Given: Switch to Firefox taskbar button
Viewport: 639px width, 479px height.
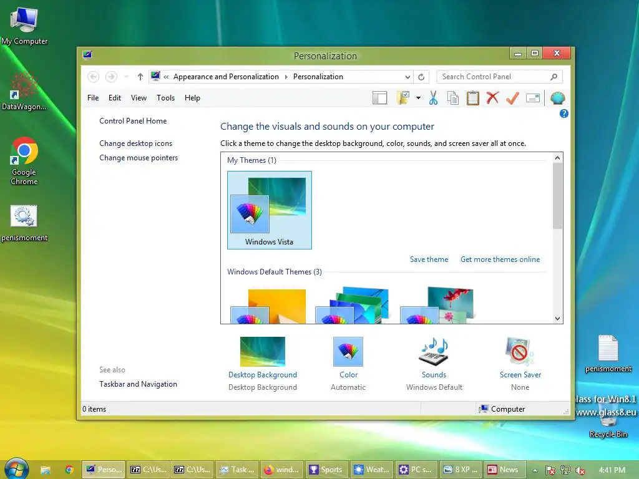Looking at the screenshot, I should pyautogui.click(x=281, y=470).
